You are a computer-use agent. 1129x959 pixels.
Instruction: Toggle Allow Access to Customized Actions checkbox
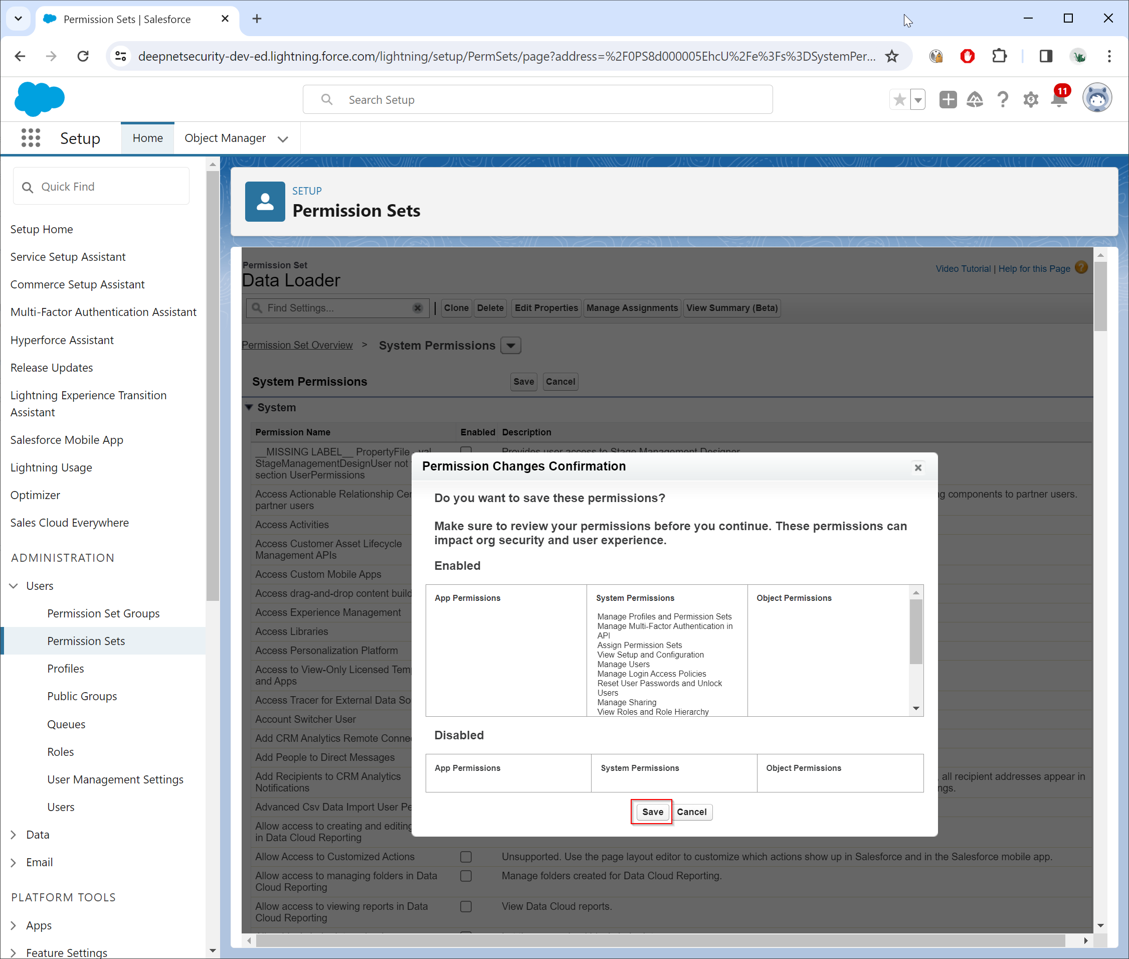[466, 857]
